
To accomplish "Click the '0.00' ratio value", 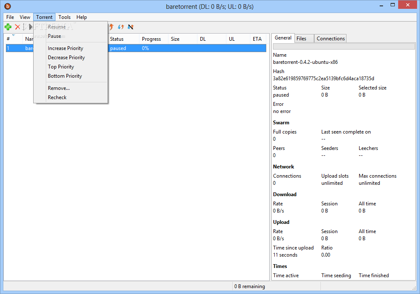I will [326, 255].
